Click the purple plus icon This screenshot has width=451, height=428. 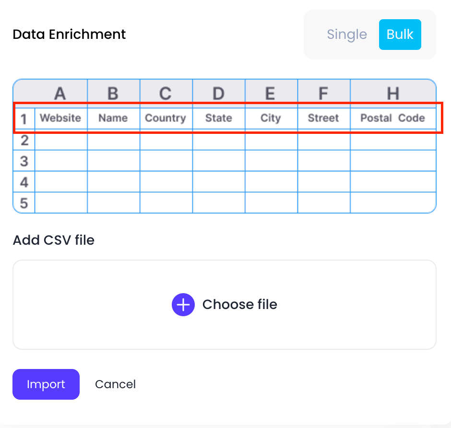(x=183, y=305)
